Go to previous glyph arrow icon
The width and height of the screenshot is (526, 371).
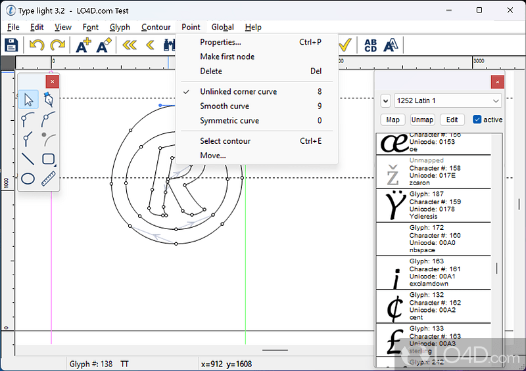[x=150, y=45]
